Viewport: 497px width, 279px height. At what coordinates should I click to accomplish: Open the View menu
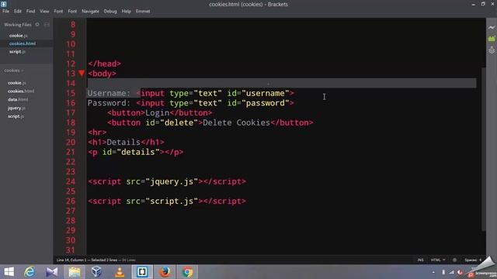[x=44, y=11]
